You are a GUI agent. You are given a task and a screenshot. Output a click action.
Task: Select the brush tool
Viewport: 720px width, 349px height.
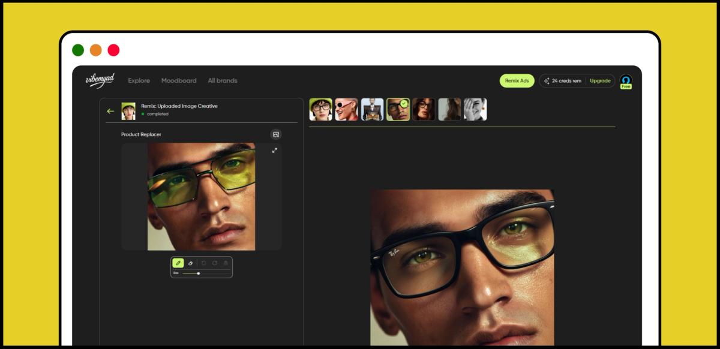[x=178, y=263]
